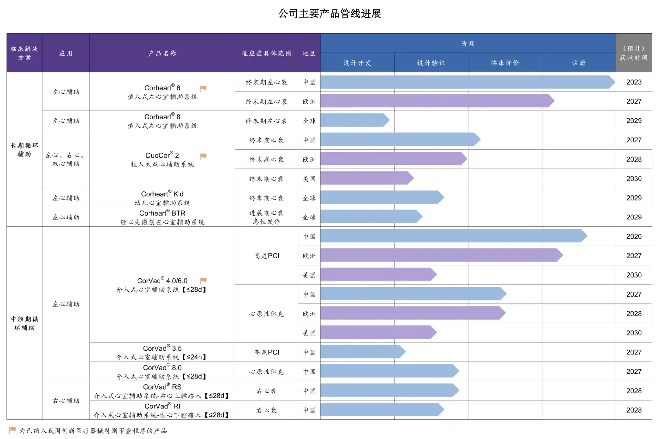Viewport: 663px width, 439px height.
Task: Click the flag icon beside DuoCor 2
Action: 204,155
